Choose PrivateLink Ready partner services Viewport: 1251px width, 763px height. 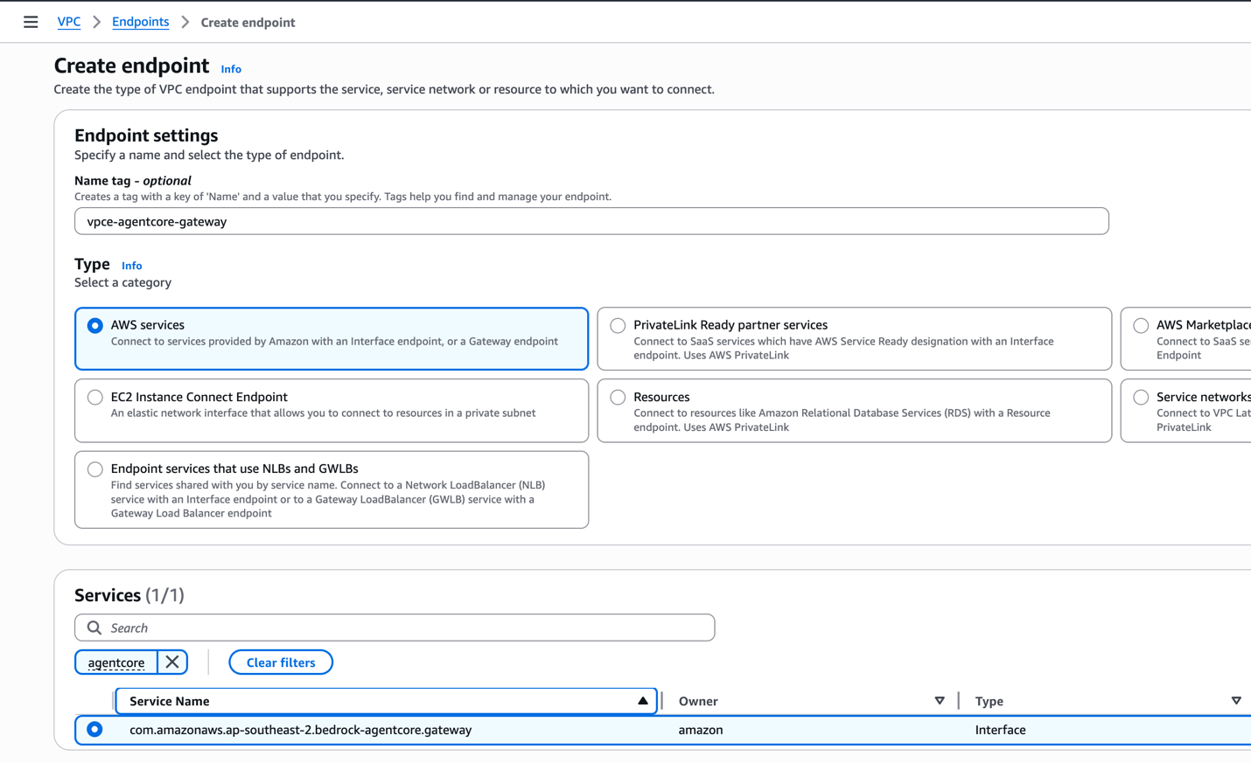click(618, 326)
